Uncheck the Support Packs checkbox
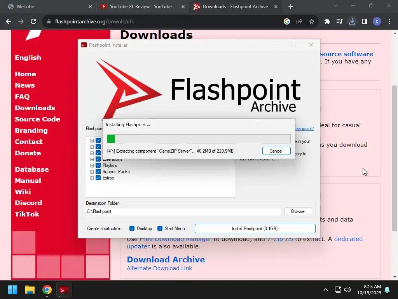Screen dimensions: 398x299 click(x=98, y=172)
